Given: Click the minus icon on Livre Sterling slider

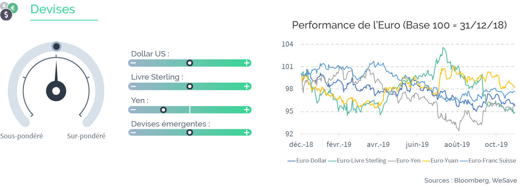Looking at the screenshot, I should click(x=133, y=86).
